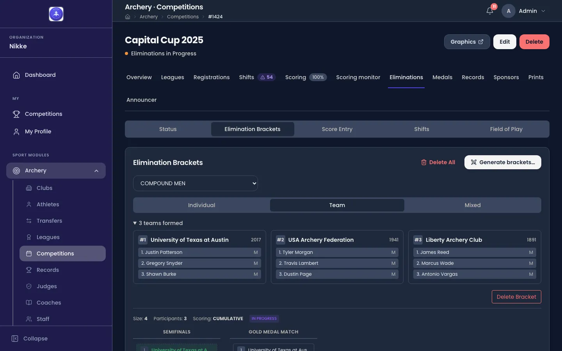Switch bracket type to Individual
Screen dimensions: 562x351
(x=201, y=205)
